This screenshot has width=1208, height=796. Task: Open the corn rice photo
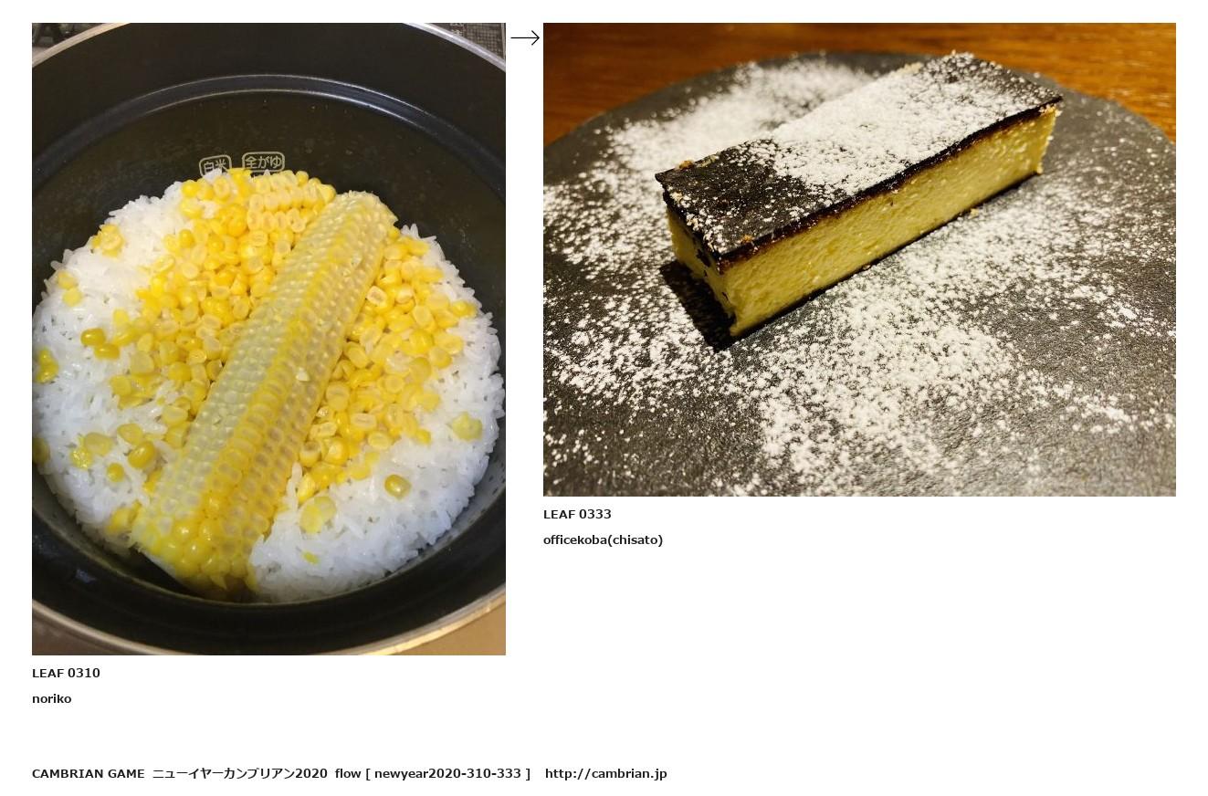pyautogui.click(x=268, y=339)
